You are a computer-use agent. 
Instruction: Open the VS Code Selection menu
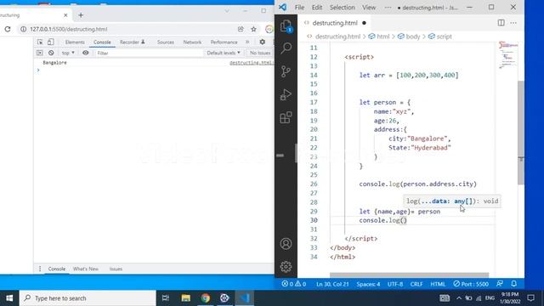(342, 8)
